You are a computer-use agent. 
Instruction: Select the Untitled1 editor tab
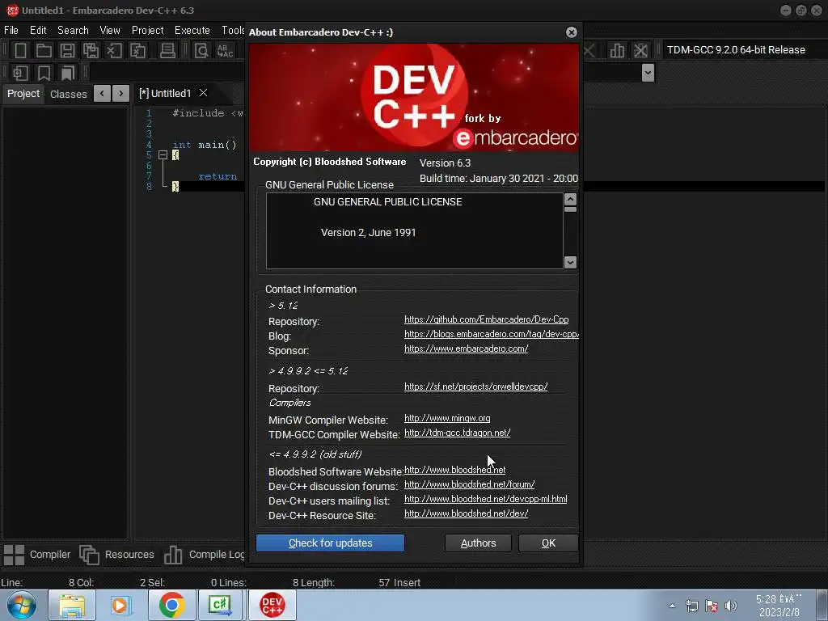(165, 94)
